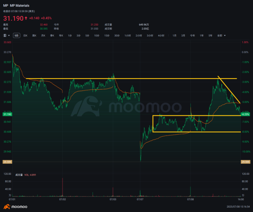253x212 pixels.
Task: Click the turnover value 2.05亿
Action: (x=145, y=29)
